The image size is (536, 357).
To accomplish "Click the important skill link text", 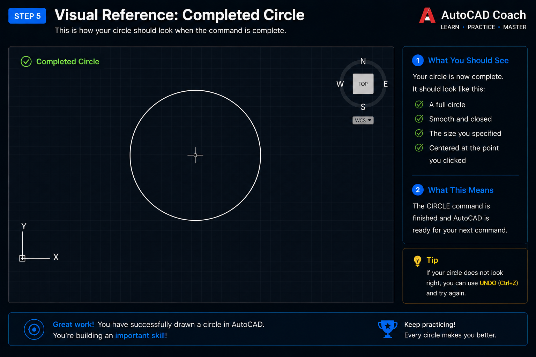I will coord(140,335).
